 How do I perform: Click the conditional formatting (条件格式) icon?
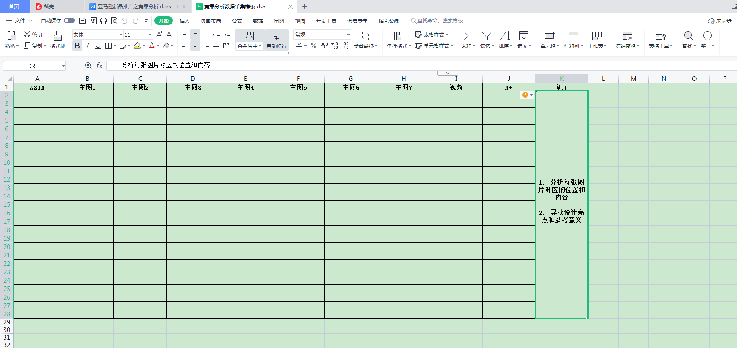coord(398,36)
